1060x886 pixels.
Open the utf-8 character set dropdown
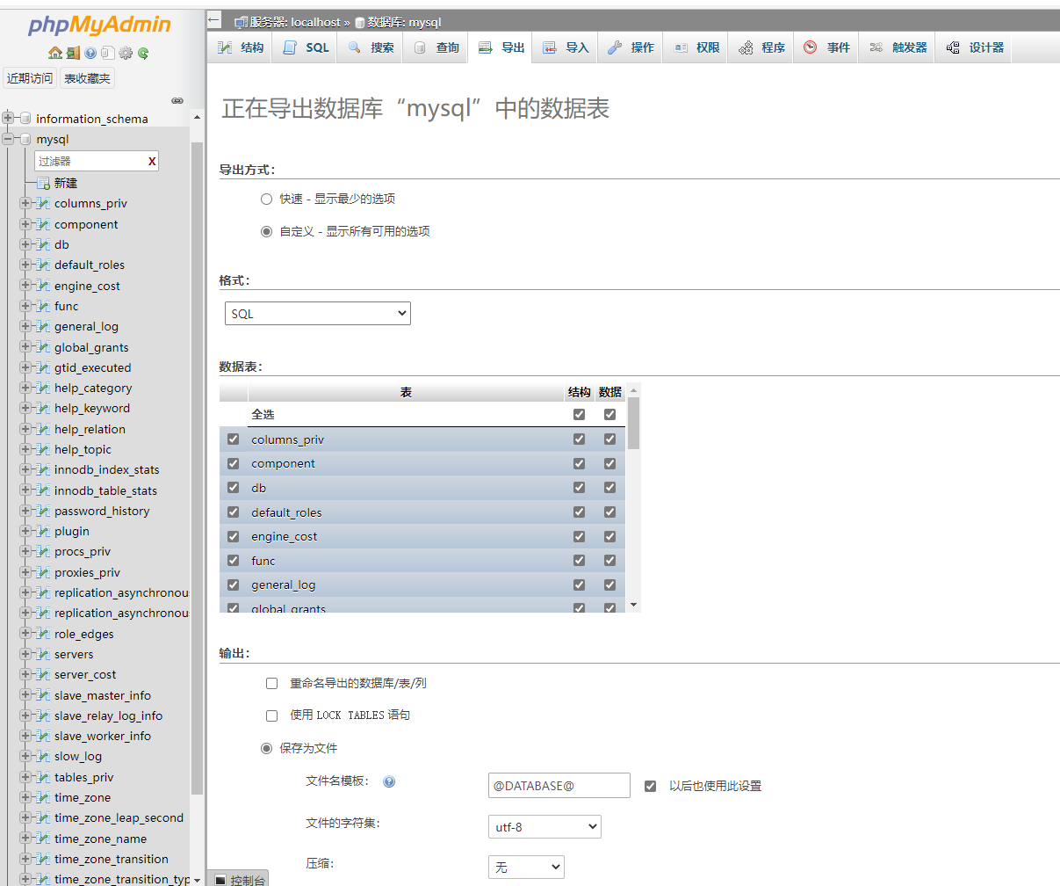(544, 826)
